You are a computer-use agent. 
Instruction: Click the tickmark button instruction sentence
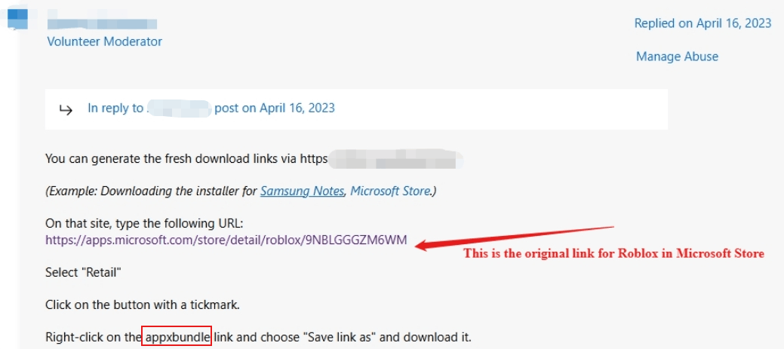click(x=143, y=305)
